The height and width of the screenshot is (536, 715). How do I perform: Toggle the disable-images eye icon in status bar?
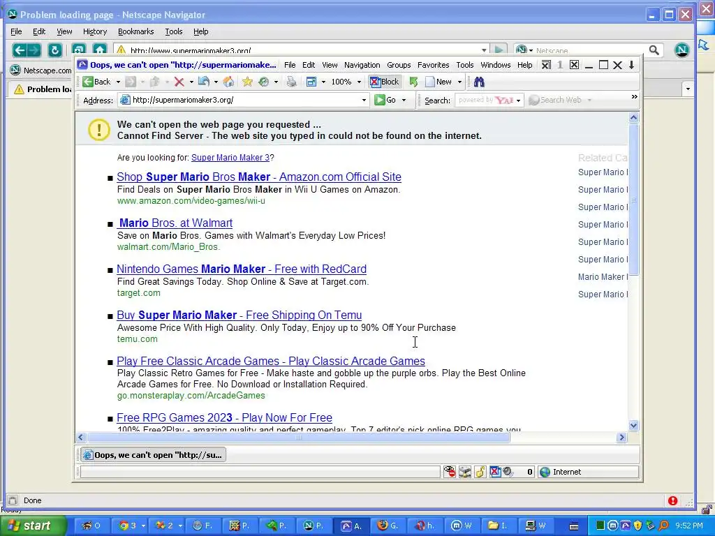[450, 472]
